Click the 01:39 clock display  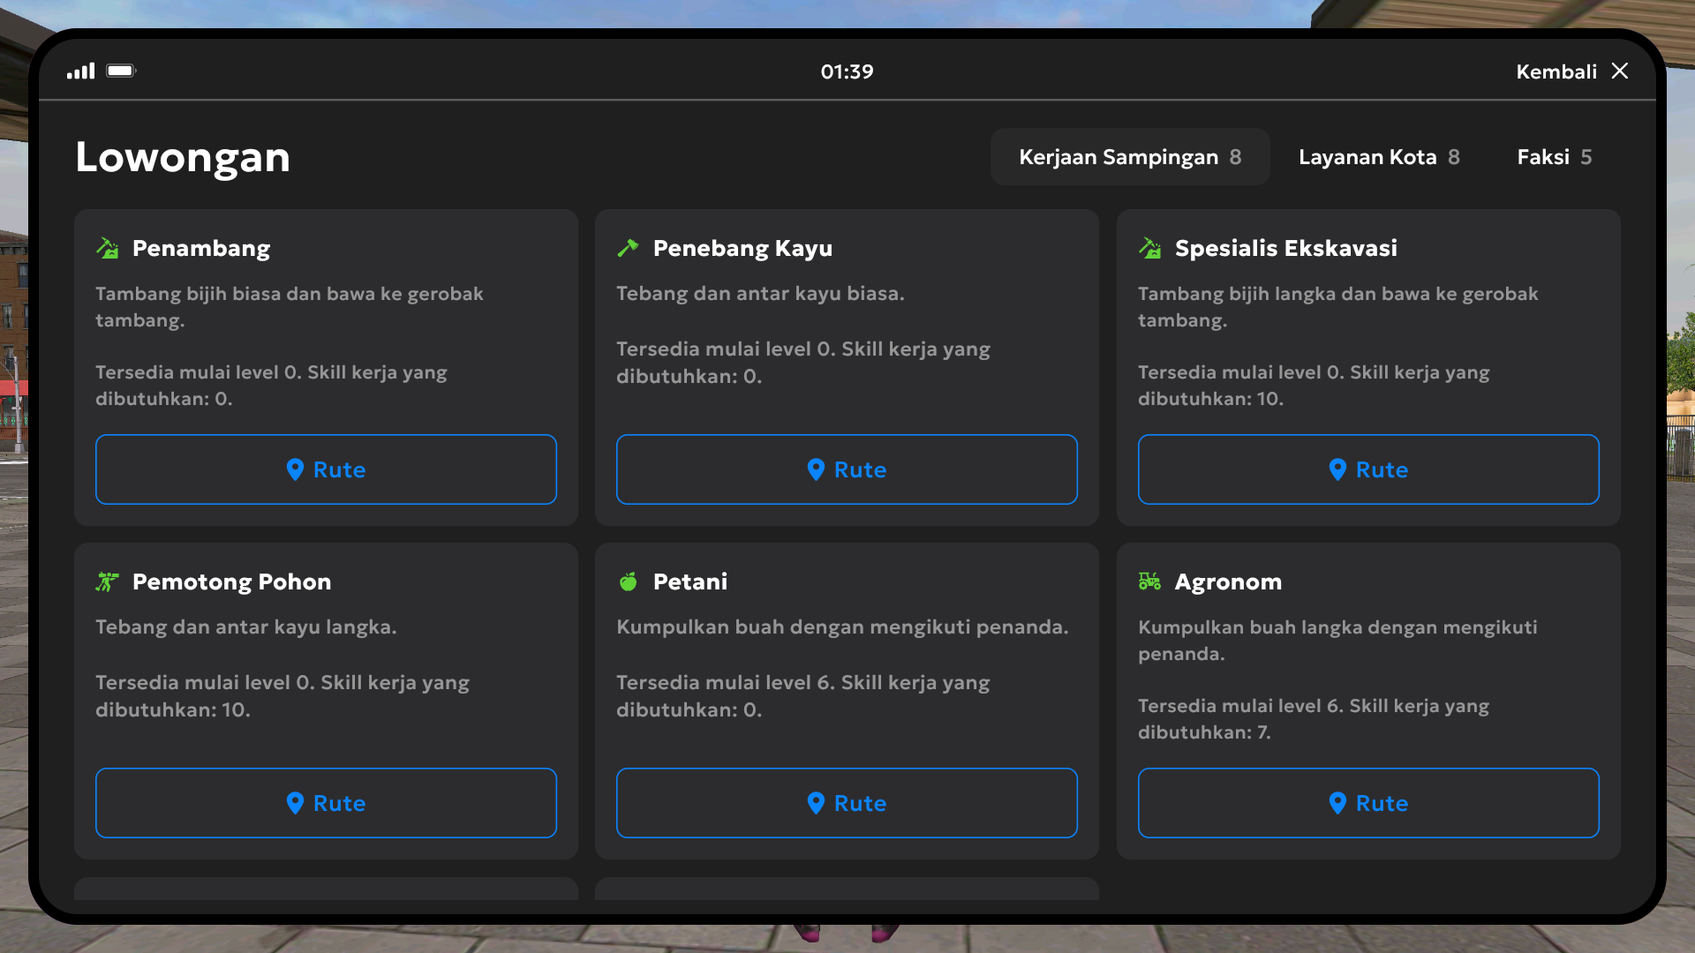(847, 71)
